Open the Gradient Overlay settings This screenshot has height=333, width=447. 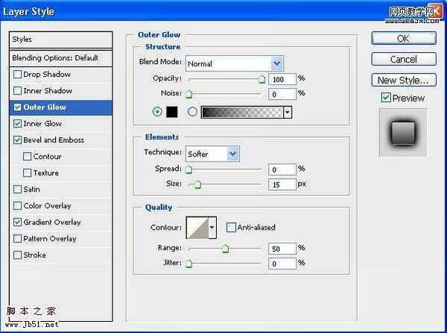click(x=52, y=222)
